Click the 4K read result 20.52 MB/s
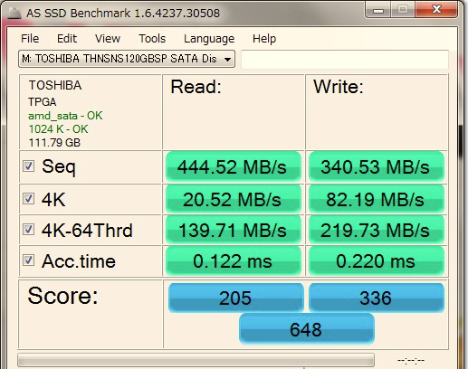The image size is (468, 369). 234,199
